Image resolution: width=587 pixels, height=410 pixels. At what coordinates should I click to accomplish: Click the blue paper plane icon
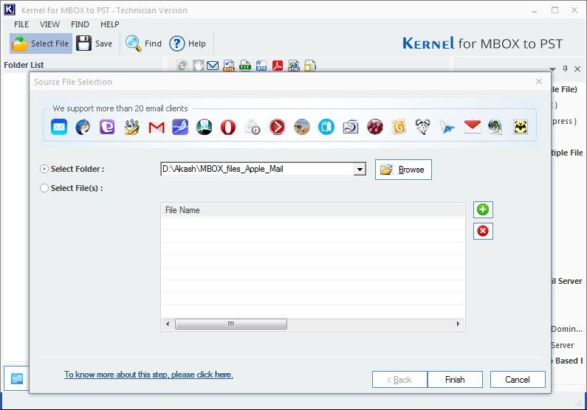point(447,127)
